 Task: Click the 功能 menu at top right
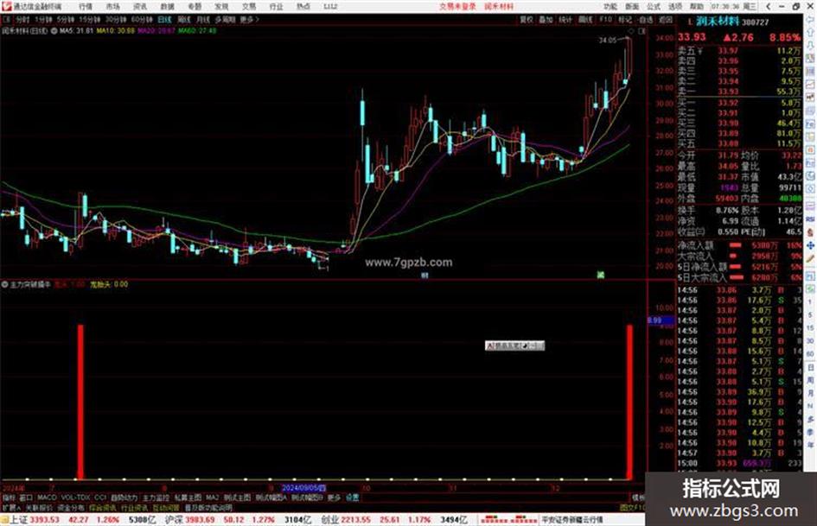click(x=610, y=6)
